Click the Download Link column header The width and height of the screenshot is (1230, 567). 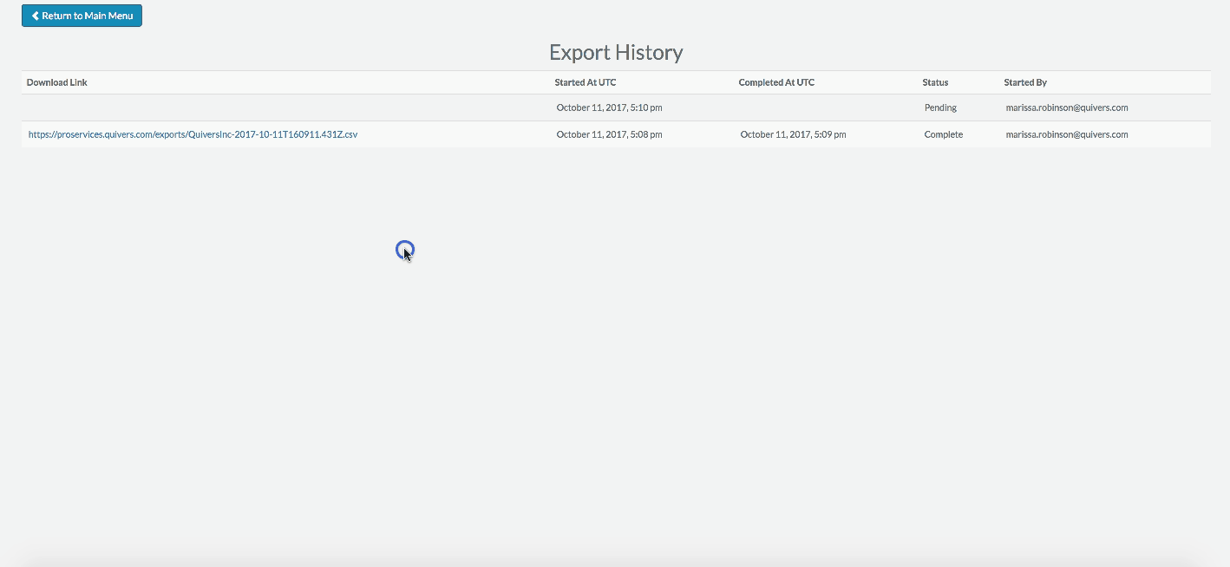click(x=57, y=82)
